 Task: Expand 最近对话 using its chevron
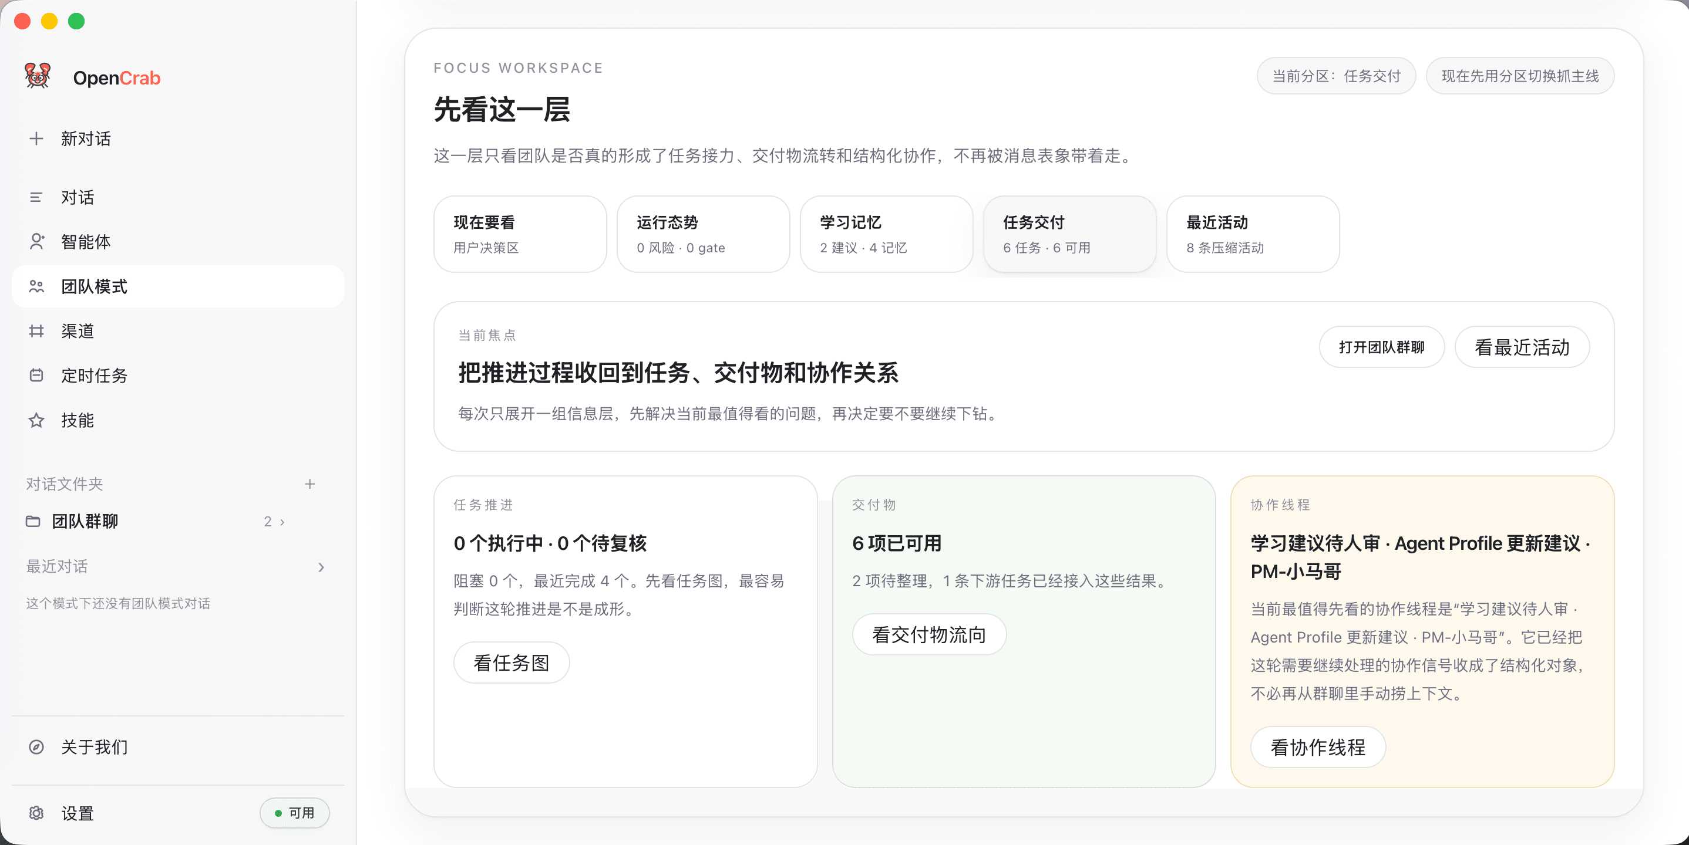(x=321, y=567)
